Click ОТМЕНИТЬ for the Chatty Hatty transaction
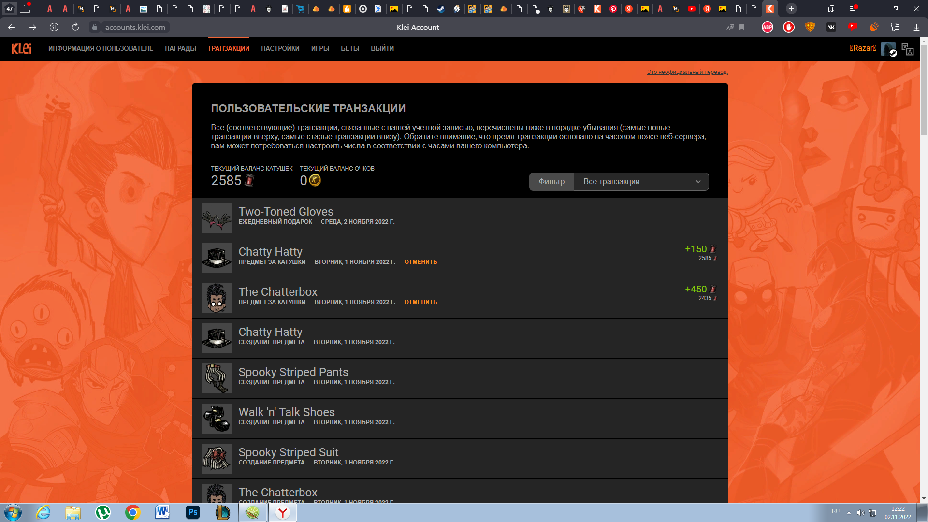Viewport: 928px width, 522px height. (x=420, y=262)
